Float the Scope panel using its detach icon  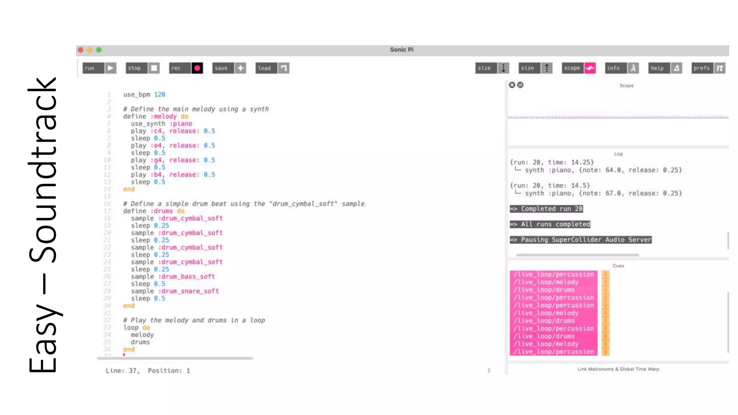click(520, 85)
